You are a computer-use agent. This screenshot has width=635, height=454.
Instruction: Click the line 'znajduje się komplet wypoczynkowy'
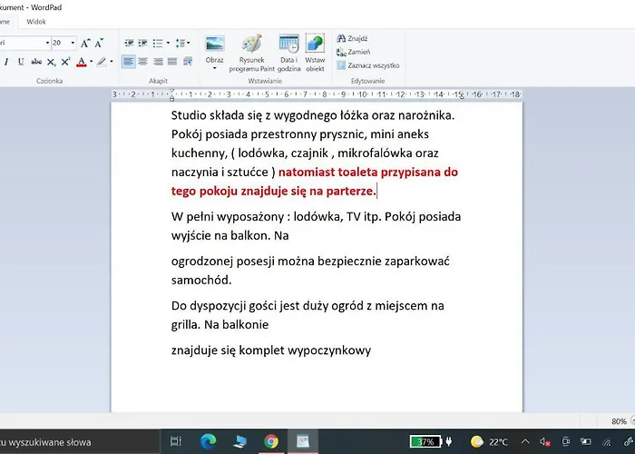pyautogui.click(x=271, y=350)
